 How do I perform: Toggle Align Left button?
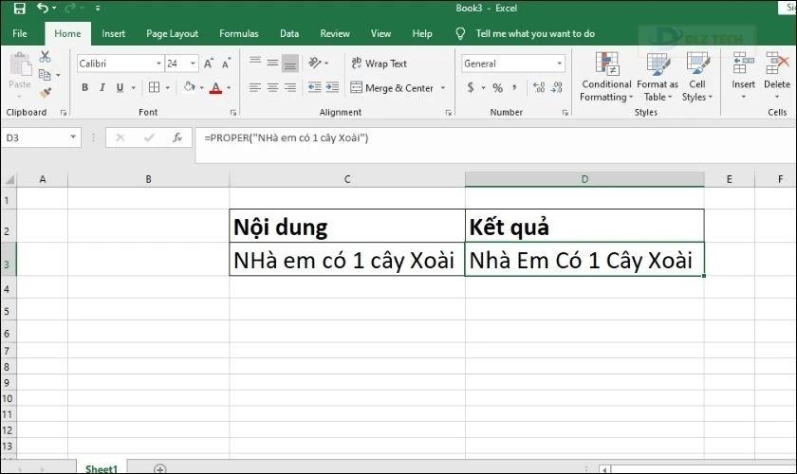tap(255, 87)
